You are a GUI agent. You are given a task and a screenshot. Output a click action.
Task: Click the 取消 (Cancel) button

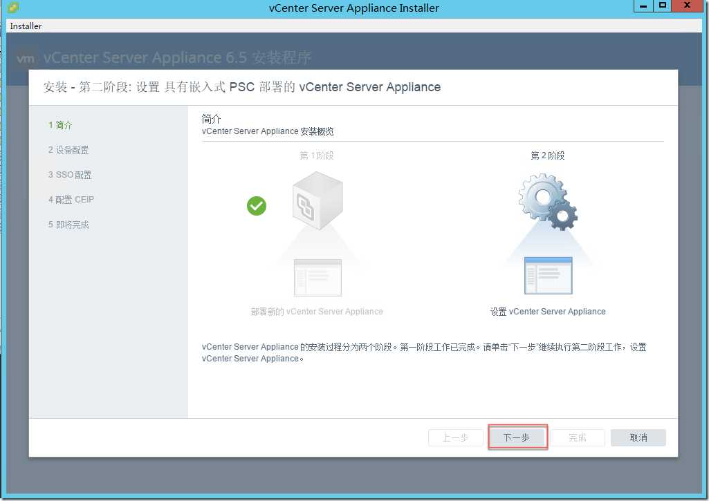pos(638,437)
